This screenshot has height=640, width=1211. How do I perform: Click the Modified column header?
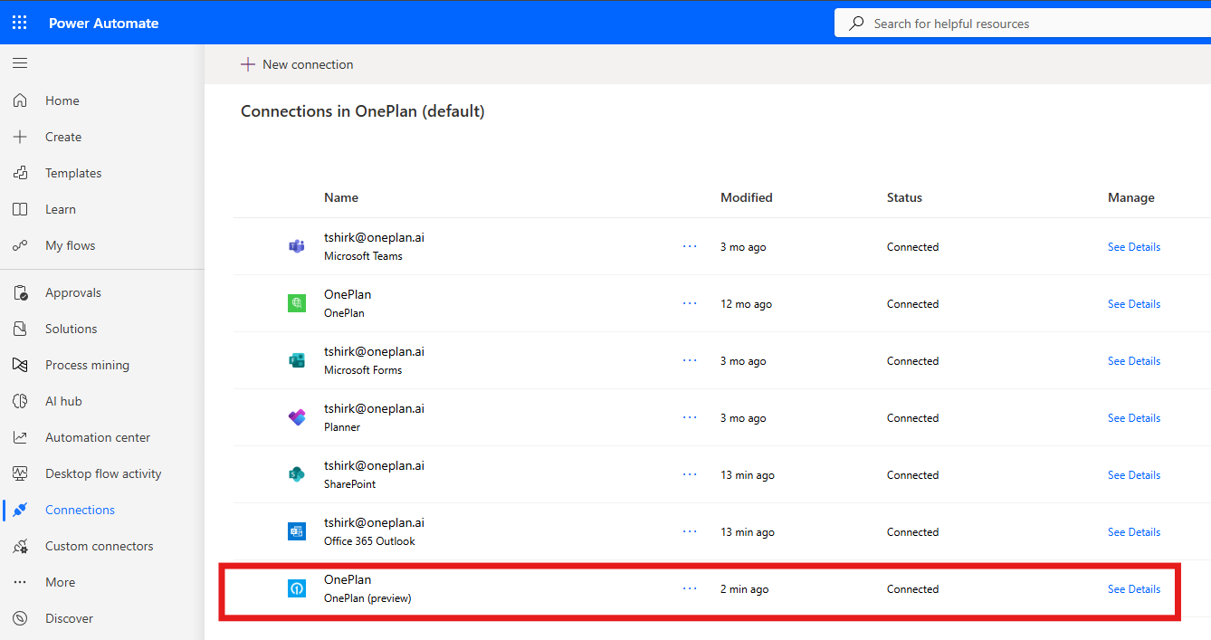coord(747,197)
